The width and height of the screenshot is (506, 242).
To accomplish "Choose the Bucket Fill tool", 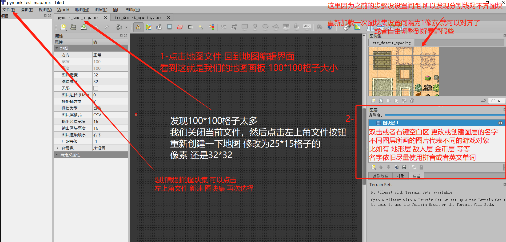I will click(159, 27).
